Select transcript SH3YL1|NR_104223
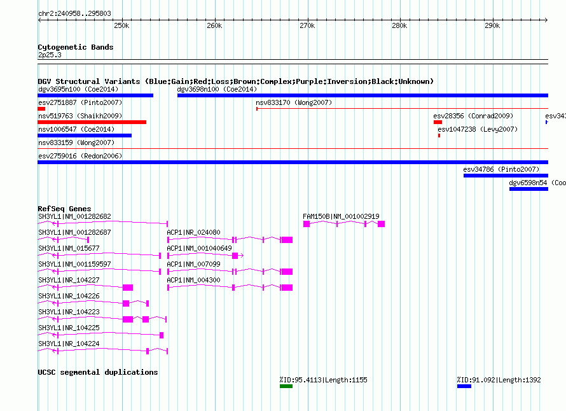566x411 pixels. tap(69, 312)
